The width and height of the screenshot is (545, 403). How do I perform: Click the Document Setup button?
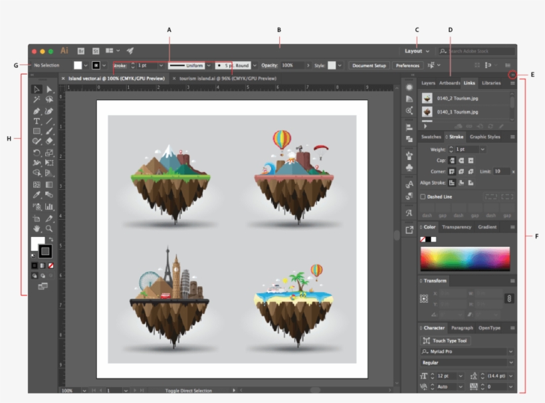pos(370,66)
